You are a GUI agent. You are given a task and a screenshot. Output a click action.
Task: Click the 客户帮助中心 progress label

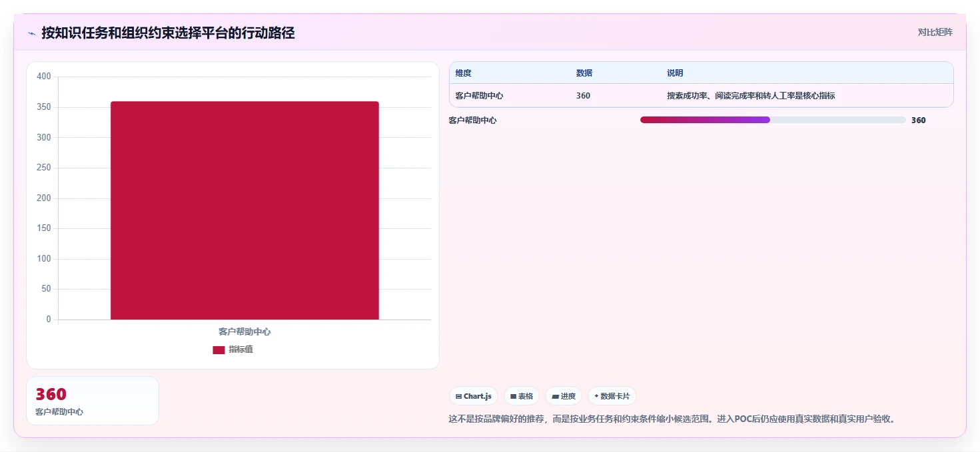472,120
